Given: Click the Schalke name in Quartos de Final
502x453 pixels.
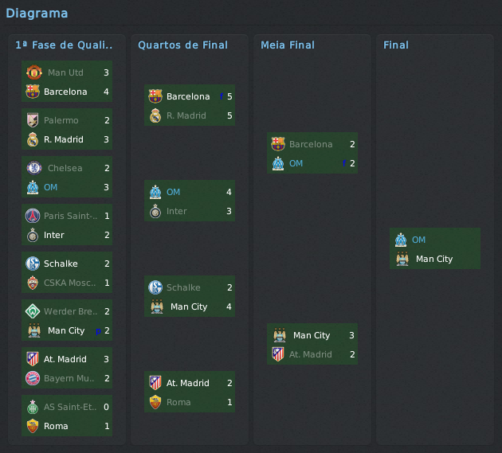Looking at the screenshot, I should [x=183, y=287].
